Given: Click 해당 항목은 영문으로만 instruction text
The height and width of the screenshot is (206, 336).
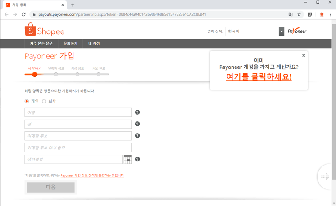Looking at the screenshot, I should pos(59,91).
